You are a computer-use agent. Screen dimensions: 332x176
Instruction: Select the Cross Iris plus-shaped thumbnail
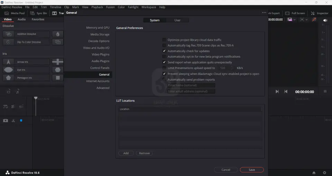[58, 62]
